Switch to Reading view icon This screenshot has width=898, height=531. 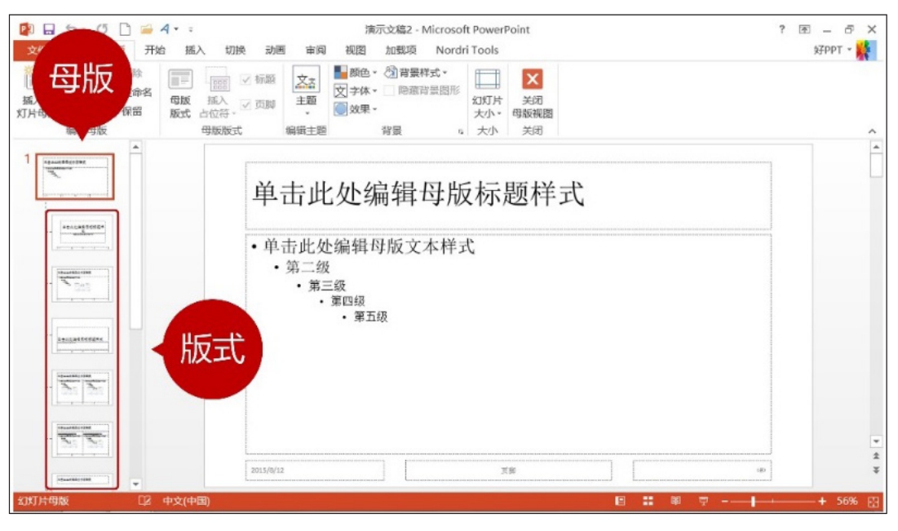click(x=676, y=501)
